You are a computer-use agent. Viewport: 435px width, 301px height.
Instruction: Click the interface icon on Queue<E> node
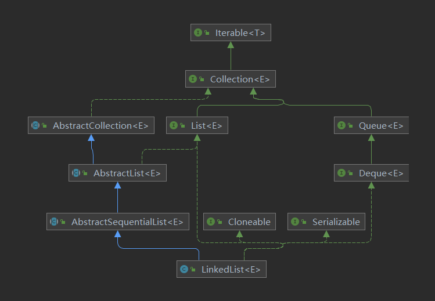point(342,125)
